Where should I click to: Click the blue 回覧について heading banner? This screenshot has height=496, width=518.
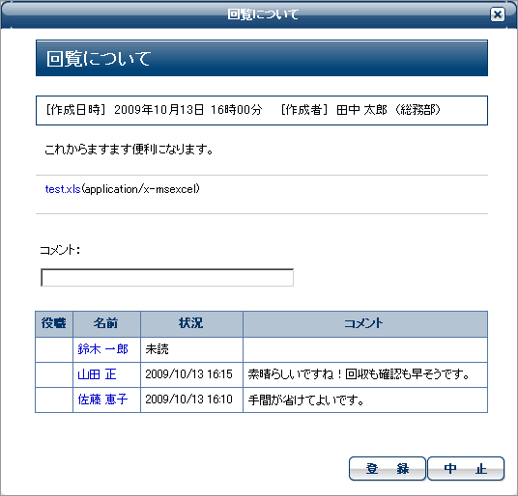coord(262,58)
